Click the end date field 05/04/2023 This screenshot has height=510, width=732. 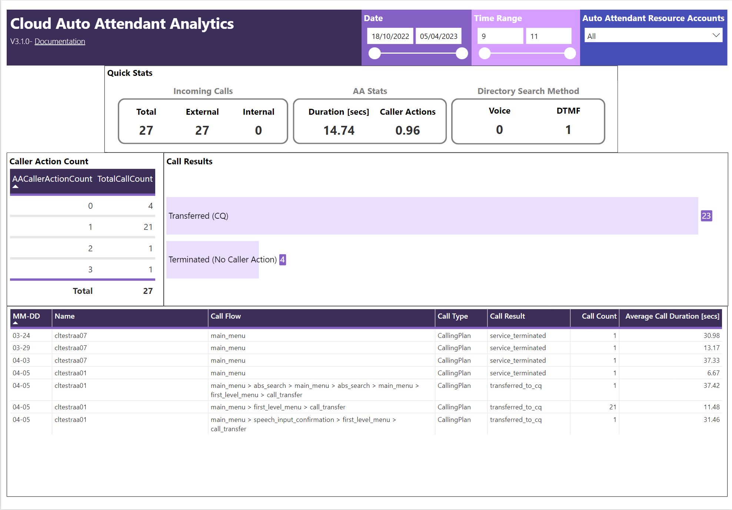point(439,36)
